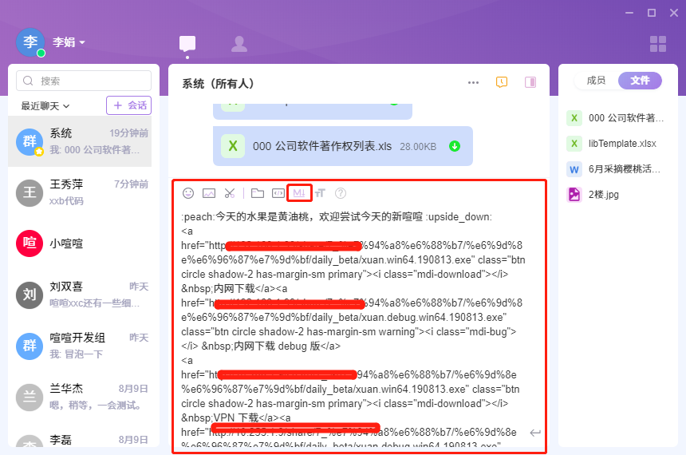Click the scissors screenshot tool

click(230, 192)
